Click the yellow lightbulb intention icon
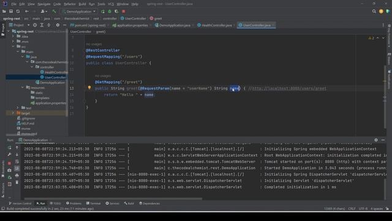The height and width of the screenshot is (221, 392). point(89,88)
